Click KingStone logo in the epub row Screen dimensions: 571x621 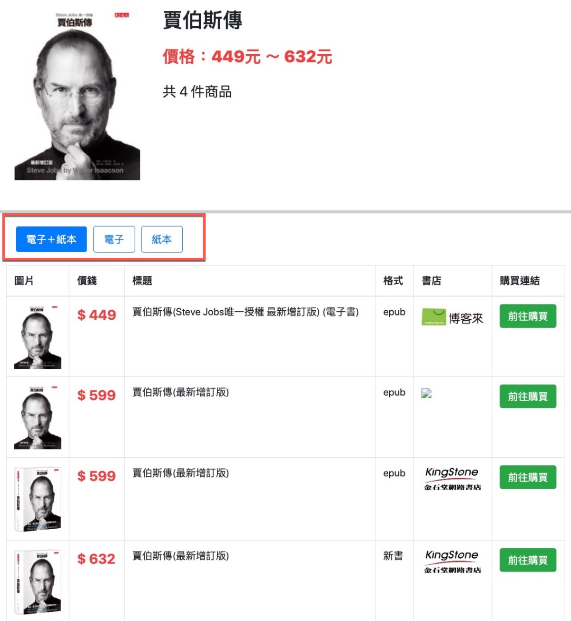[x=453, y=479]
